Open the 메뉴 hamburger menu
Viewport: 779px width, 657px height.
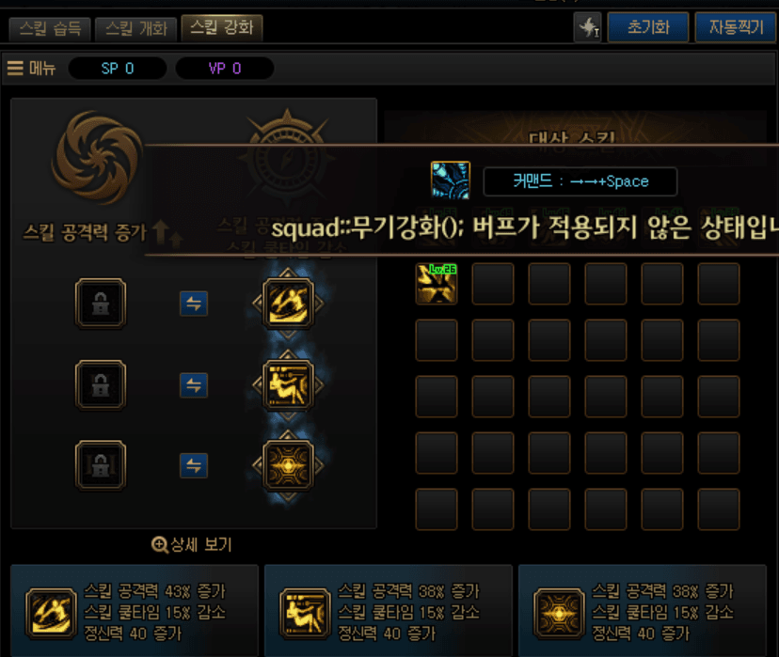click(31, 68)
